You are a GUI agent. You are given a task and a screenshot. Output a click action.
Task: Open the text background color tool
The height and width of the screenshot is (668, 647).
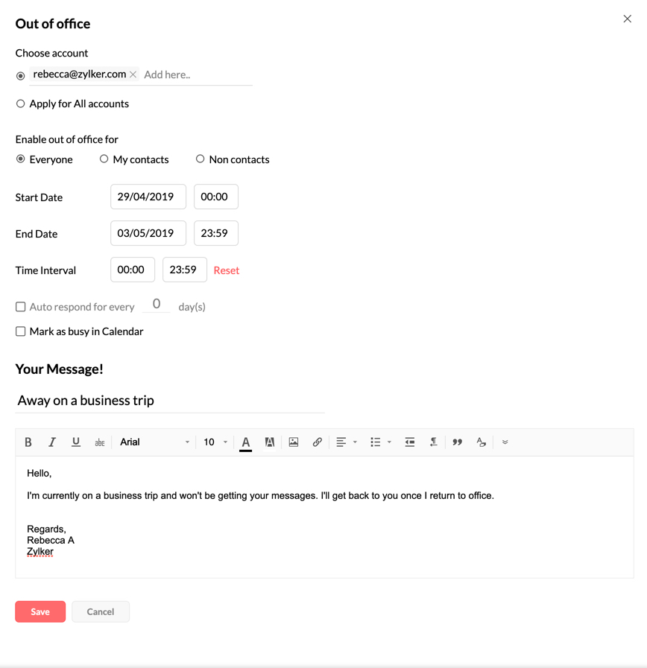click(270, 442)
